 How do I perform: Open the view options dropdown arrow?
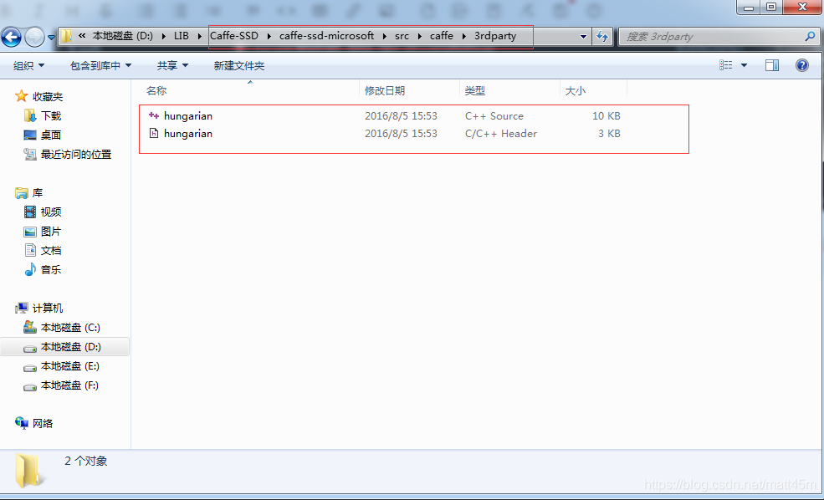coord(744,66)
